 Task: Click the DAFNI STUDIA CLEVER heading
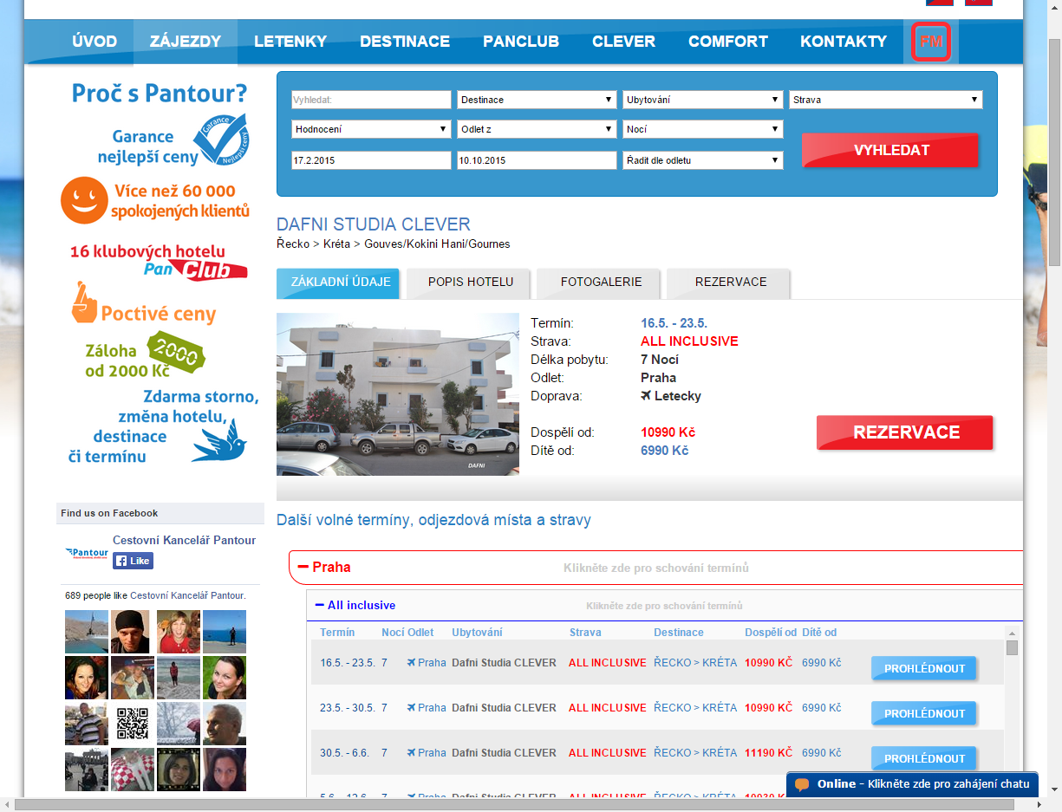(x=374, y=224)
